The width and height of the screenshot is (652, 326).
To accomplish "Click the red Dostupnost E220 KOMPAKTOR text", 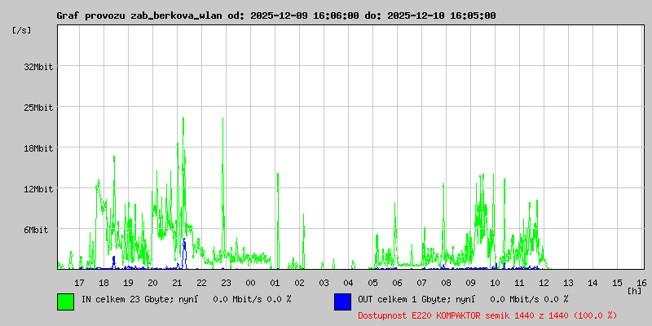I will (487, 315).
